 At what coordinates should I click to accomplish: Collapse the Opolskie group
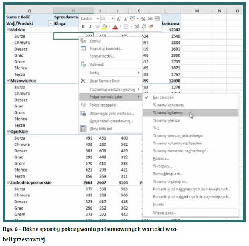pos(8,131)
